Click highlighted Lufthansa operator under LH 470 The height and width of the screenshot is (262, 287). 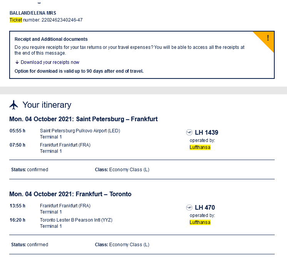coord(200,222)
